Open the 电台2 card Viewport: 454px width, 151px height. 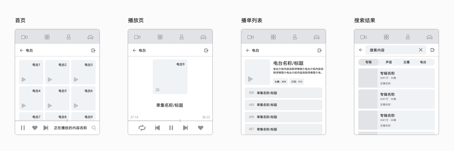[x=57, y=72]
